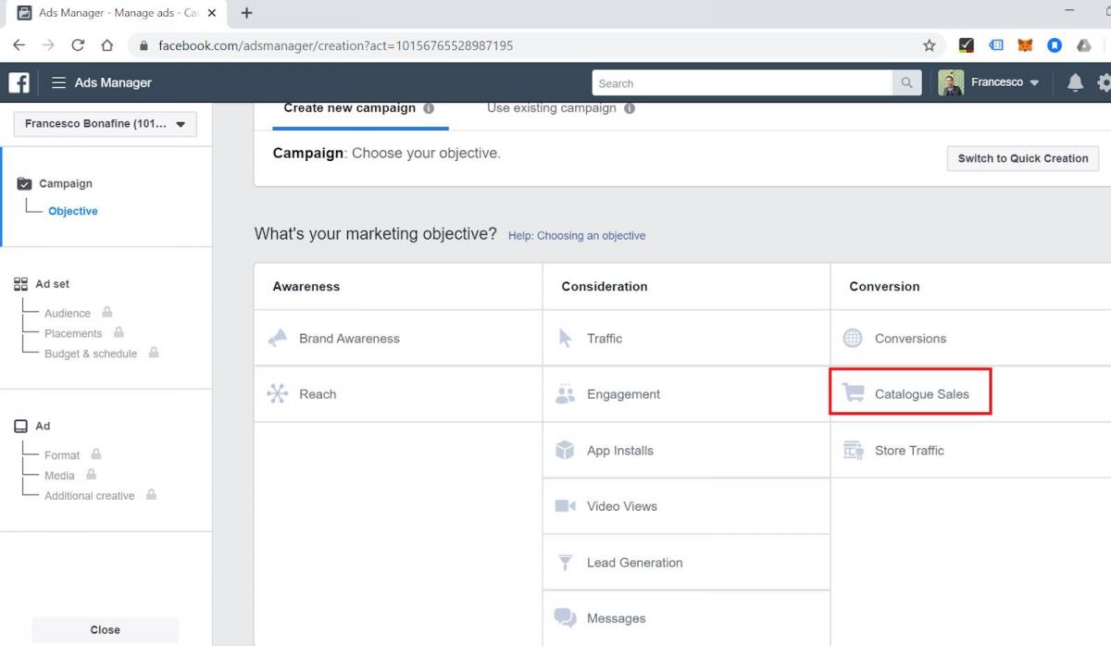Click the Ad icon in sidebar
1111x646 pixels.
coord(21,426)
